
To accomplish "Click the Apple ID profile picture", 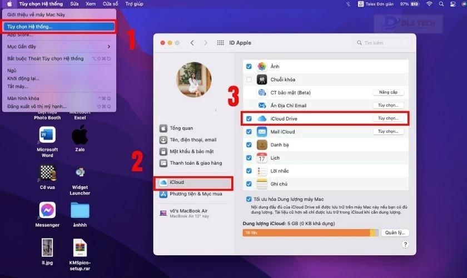I will point(194,80).
